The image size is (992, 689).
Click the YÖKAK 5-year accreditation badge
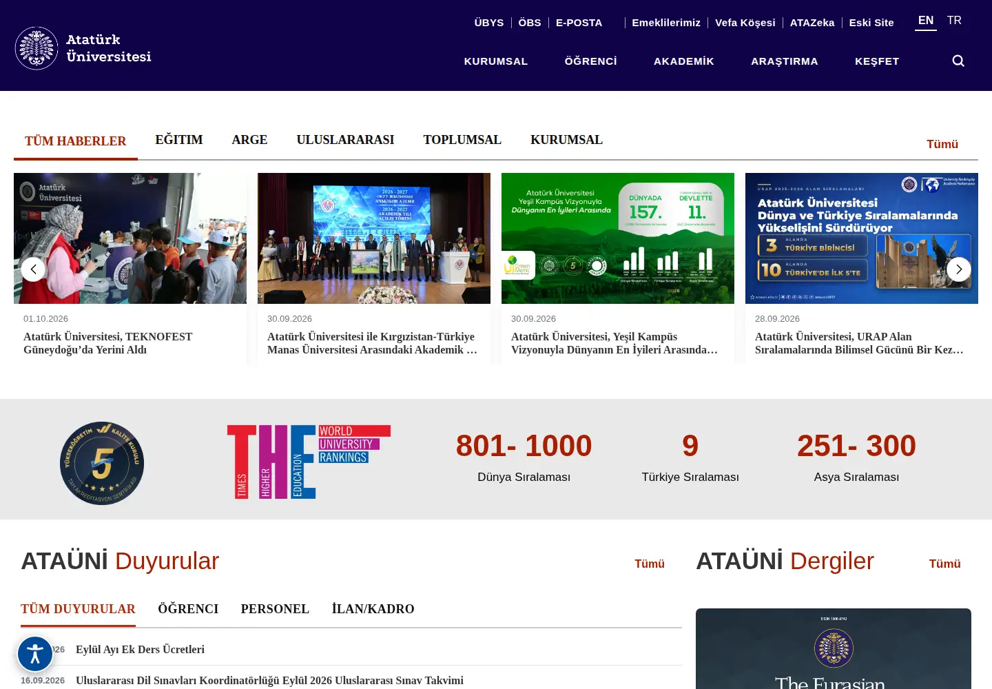point(102,463)
